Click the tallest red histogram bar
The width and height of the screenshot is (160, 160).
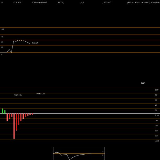click(14, 126)
